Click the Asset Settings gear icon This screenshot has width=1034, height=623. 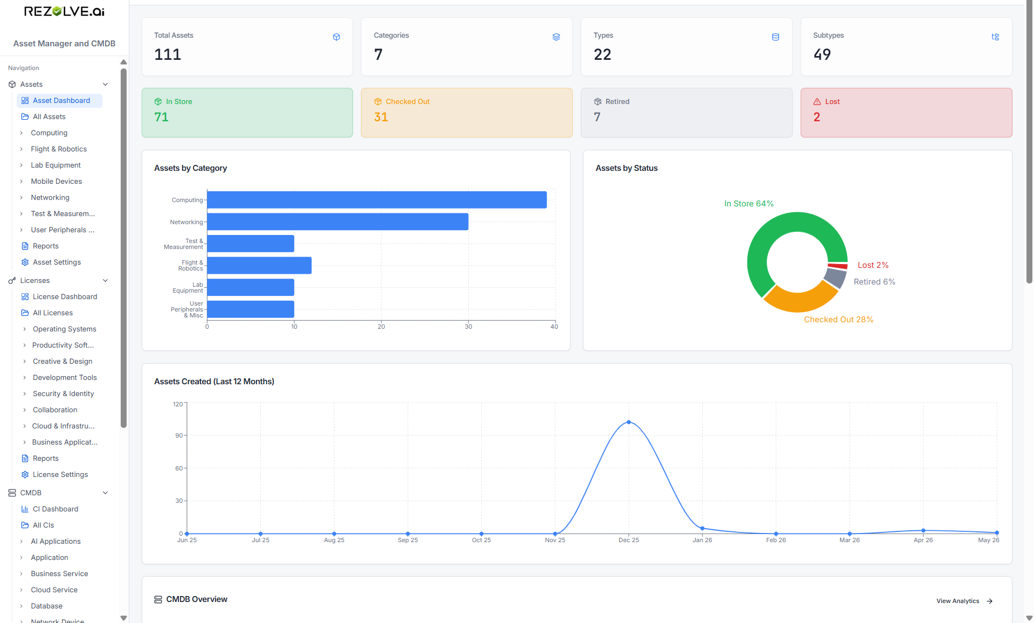[x=25, y=262]
